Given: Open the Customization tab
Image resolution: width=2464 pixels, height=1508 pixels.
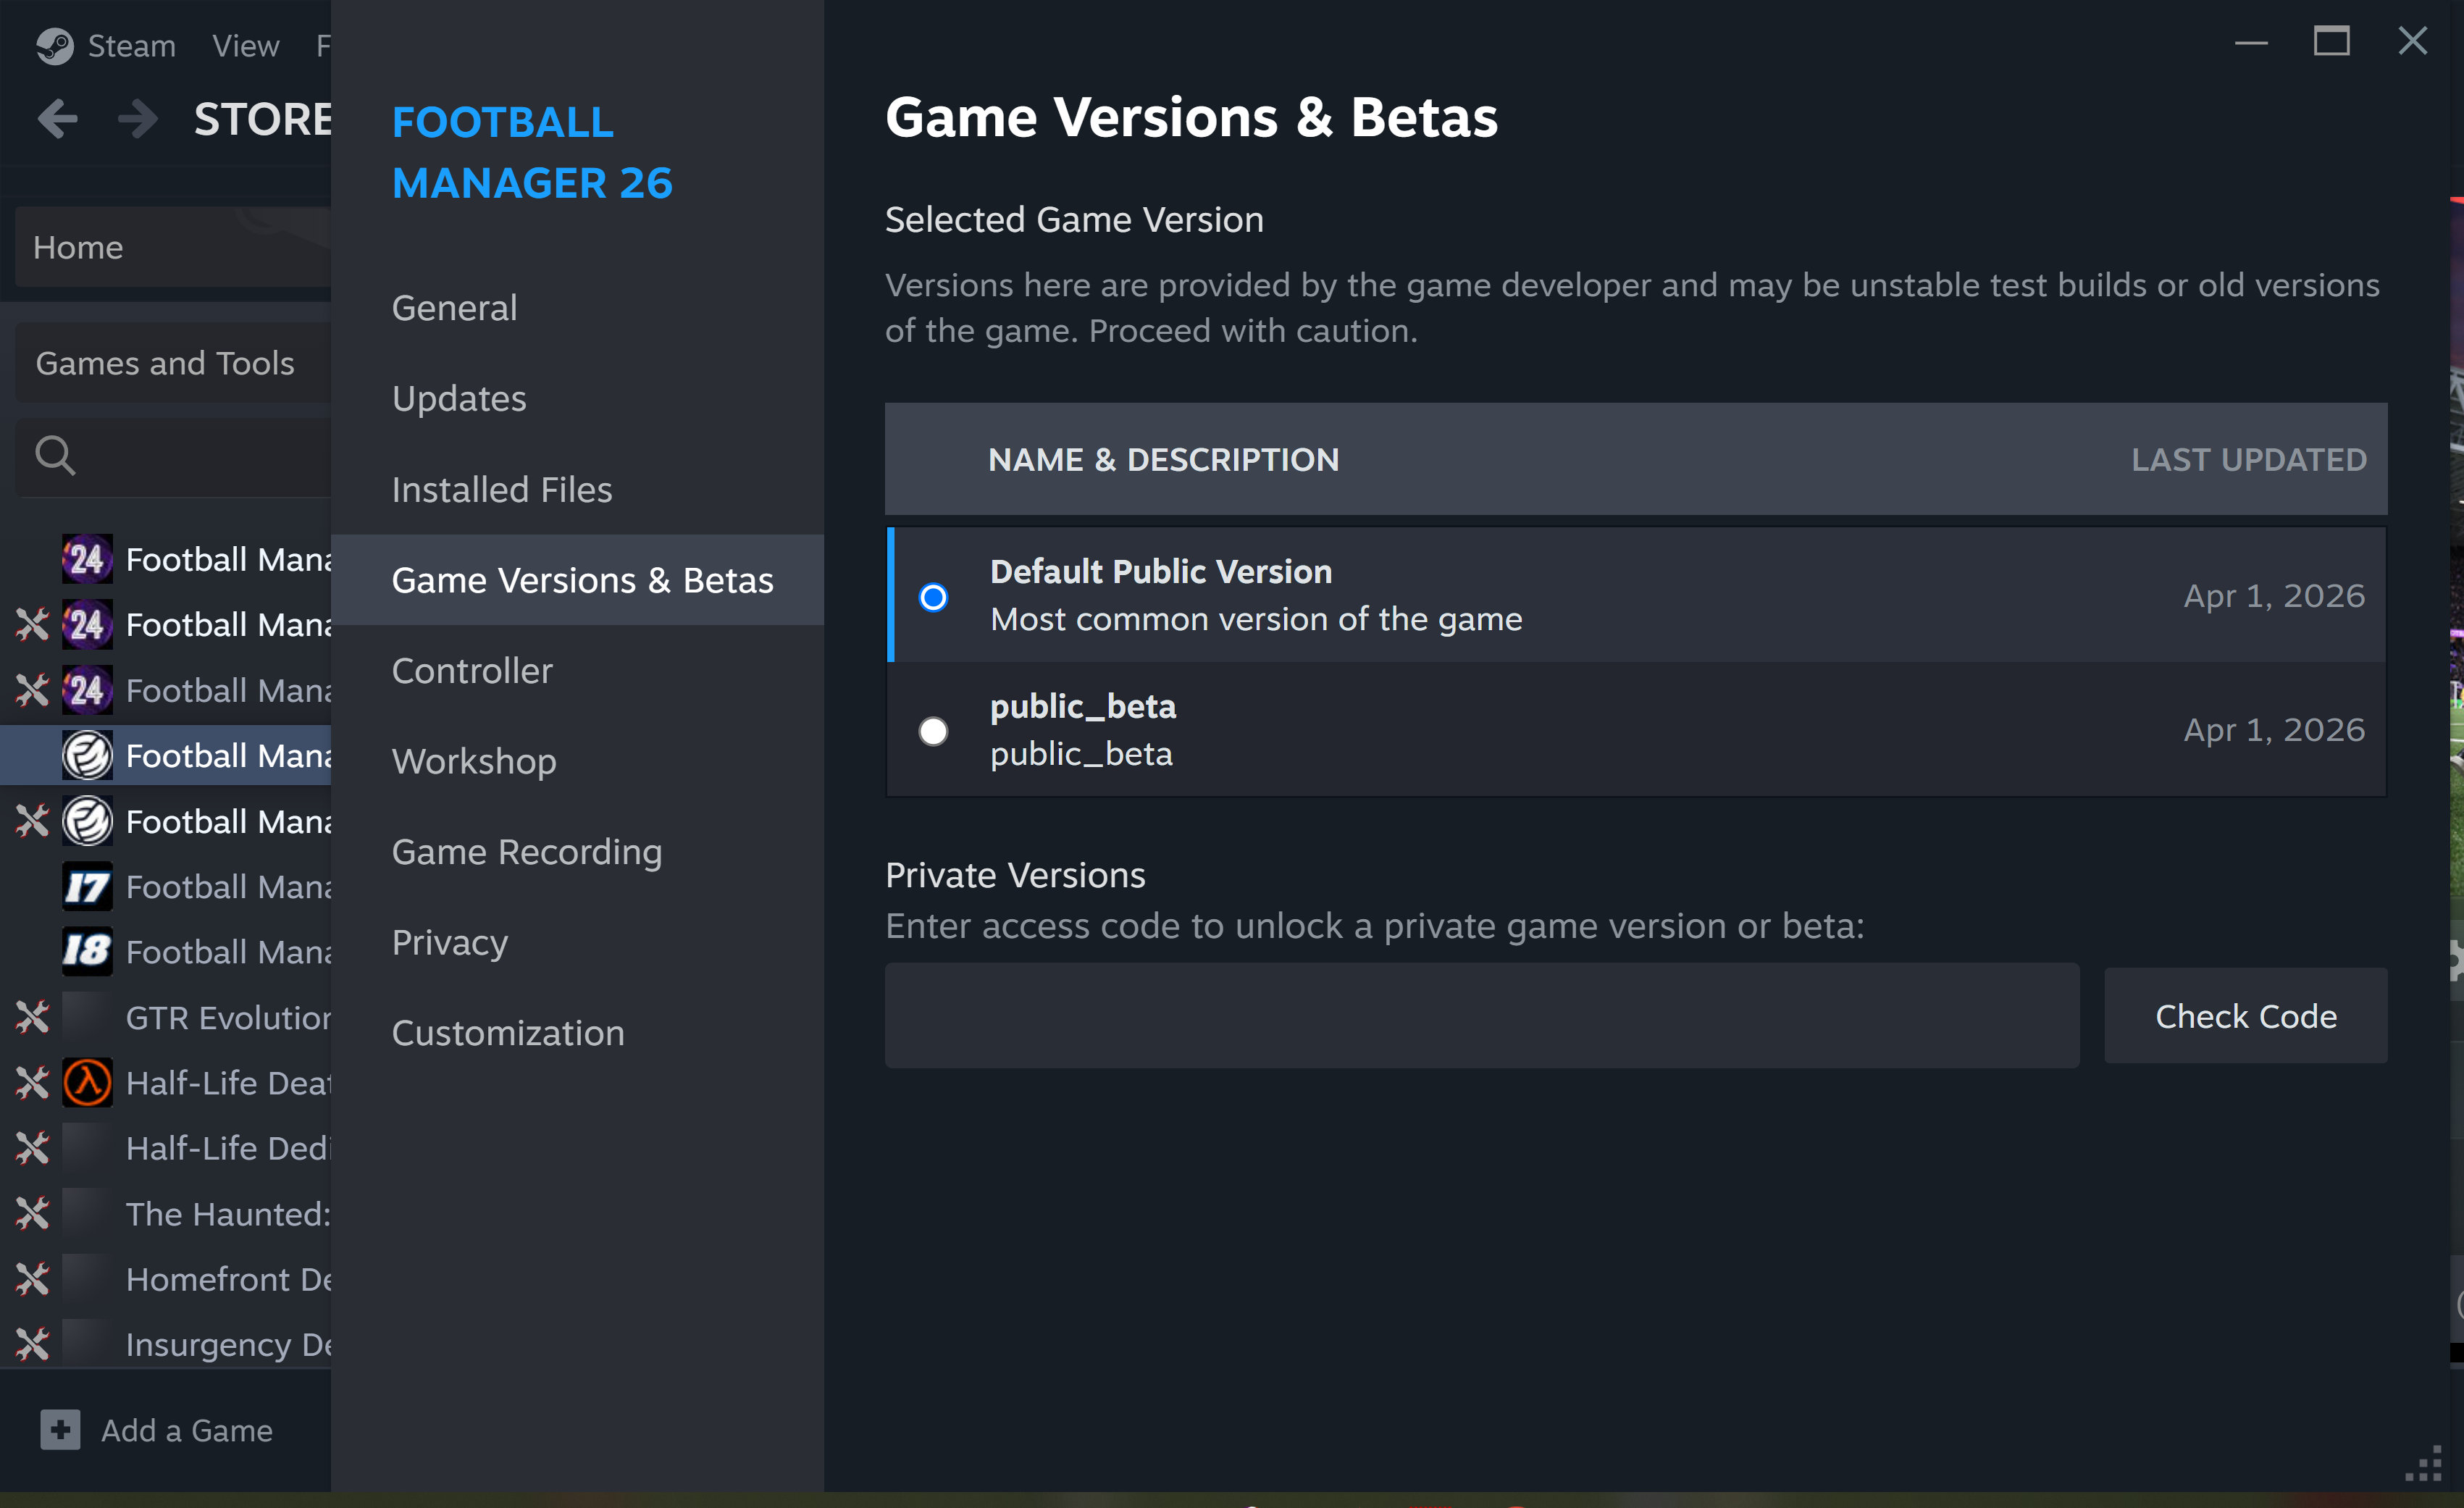Looking at the screenshot, I should tap(577, 1033).
